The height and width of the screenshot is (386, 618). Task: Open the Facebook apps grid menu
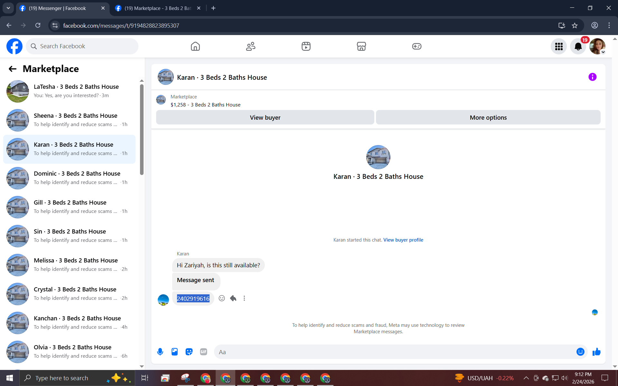click(x=558, y=46)
